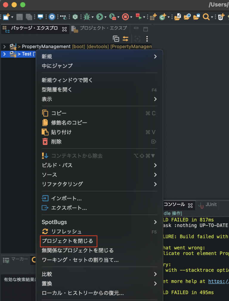The height and width of the screenshot is (301, 229).
Task: Switch to the プロジェクト・エクスプ tab
Action: pos(103,28)
